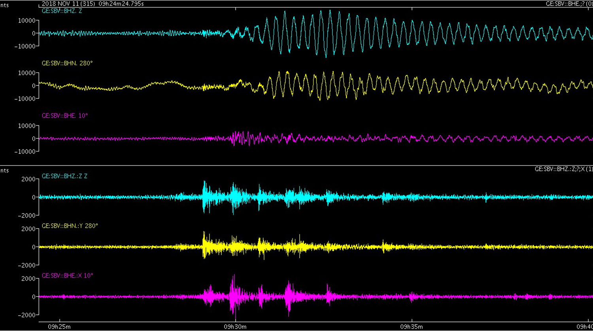Click the filtered GE:SBV::BHZ.:Z Z trace label
Screen dimensions: 593x331
(x=65, y=176)
